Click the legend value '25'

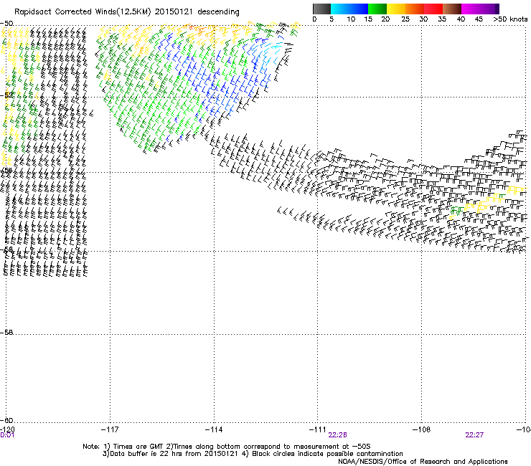pos(405,19)
